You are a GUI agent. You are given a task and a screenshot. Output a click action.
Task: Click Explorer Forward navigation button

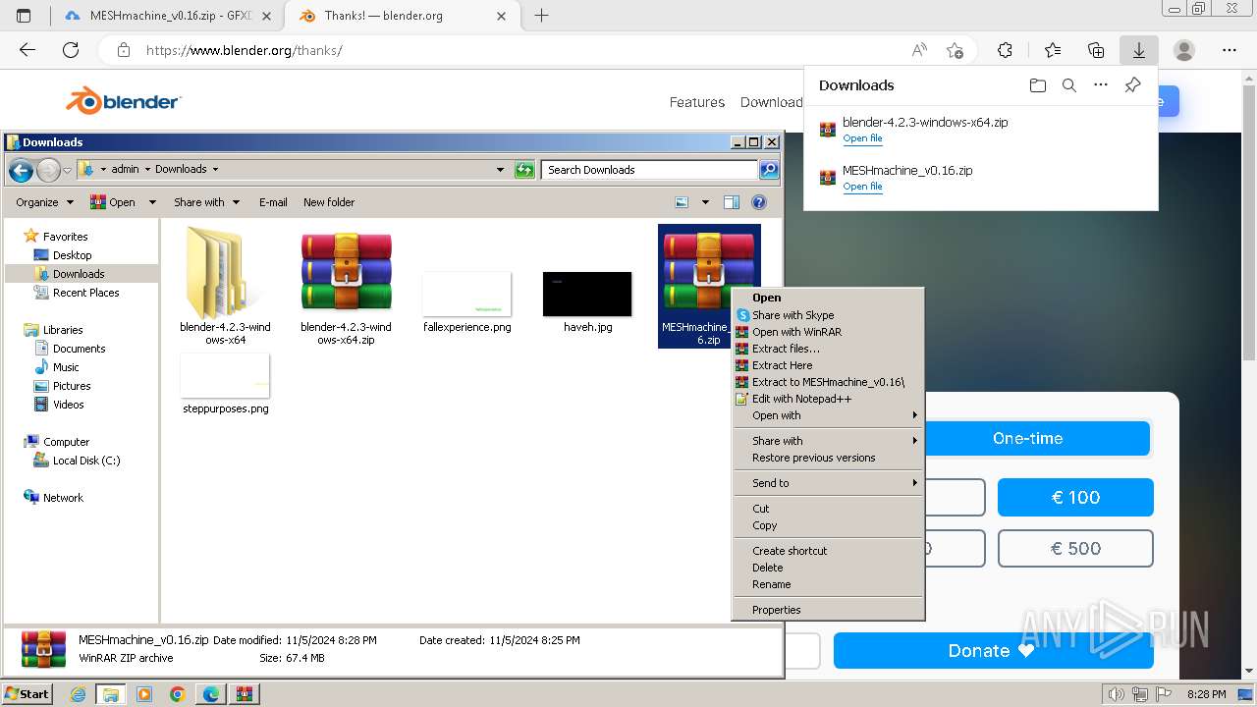pyautogui.click(x=48, y=170)
